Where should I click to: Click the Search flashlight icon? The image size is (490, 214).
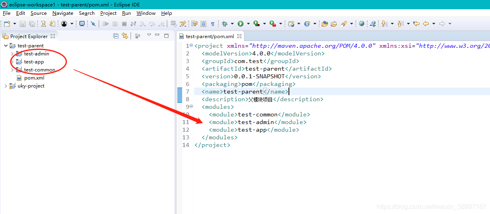[x=343, y=24]
